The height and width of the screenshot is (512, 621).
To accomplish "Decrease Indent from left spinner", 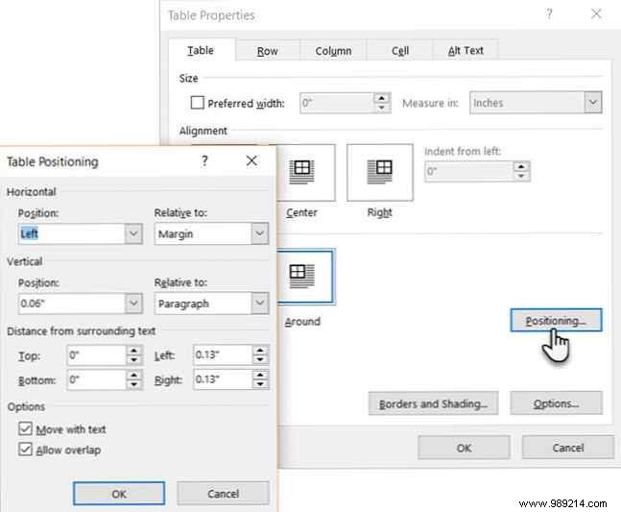I will coord(521,176).
